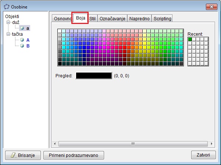This screenshot has height=165, width=221.
Task: Click the Pregled label
Action: click(x=64, y=76)
